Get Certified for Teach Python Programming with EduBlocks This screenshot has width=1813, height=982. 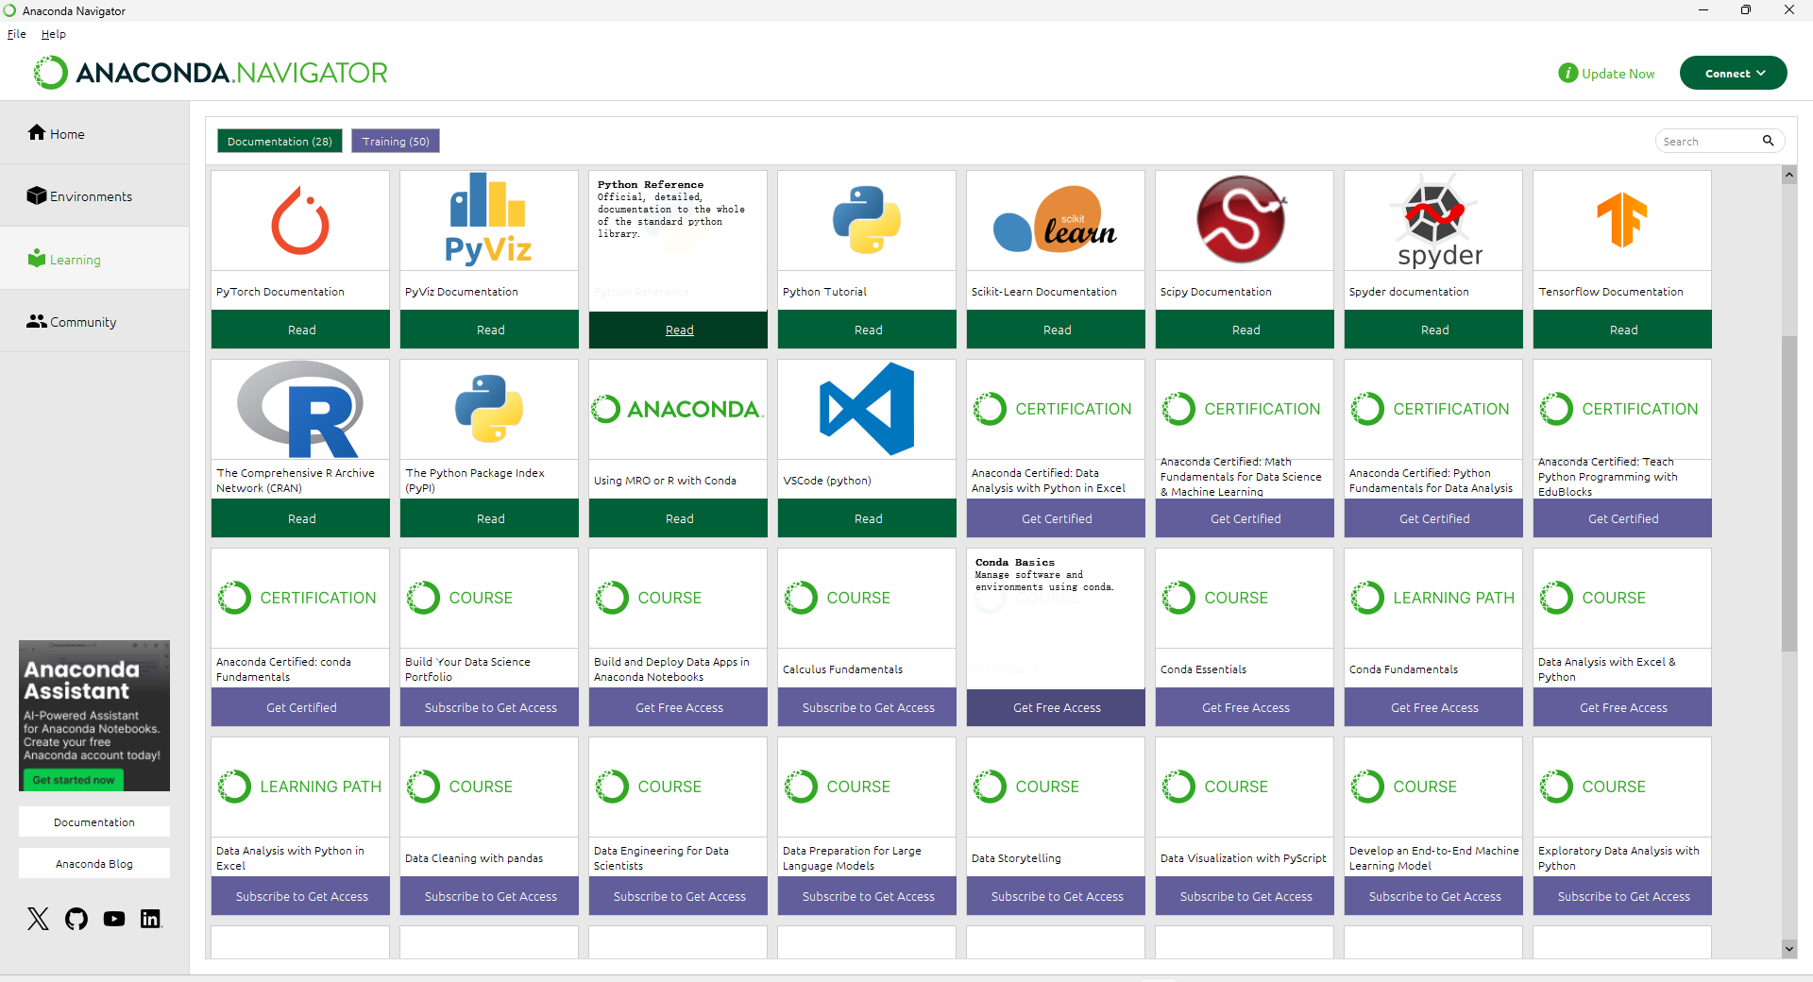click(1622, 518)
